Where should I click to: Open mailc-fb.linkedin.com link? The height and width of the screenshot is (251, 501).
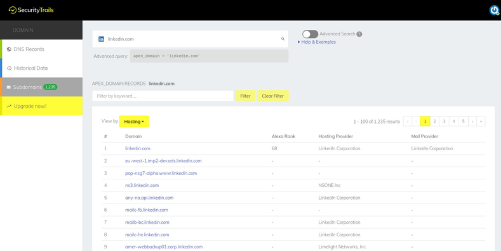pyautogui.click(x=147, y=210)
